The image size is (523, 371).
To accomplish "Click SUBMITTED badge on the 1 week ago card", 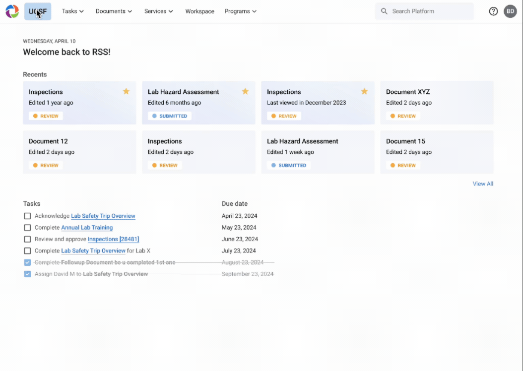I will [288, 165].
